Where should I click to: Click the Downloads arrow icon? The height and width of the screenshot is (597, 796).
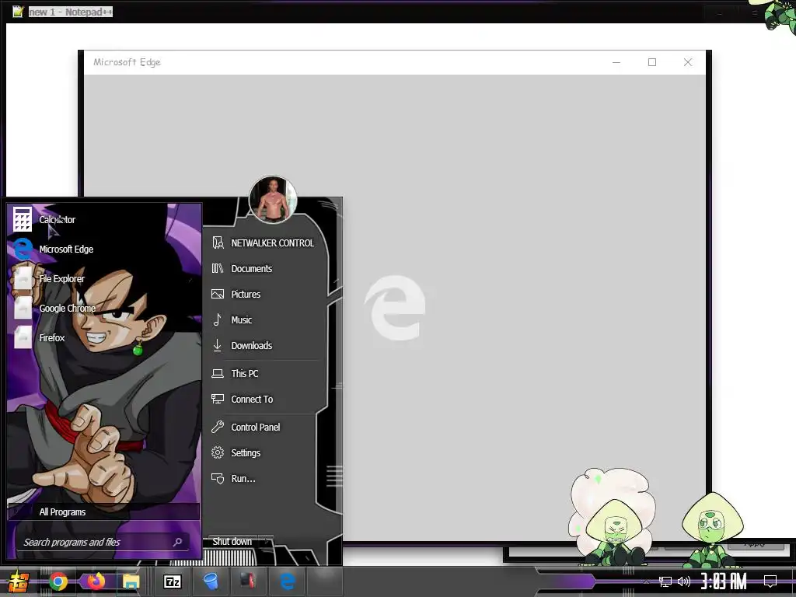tap(218, 346)
